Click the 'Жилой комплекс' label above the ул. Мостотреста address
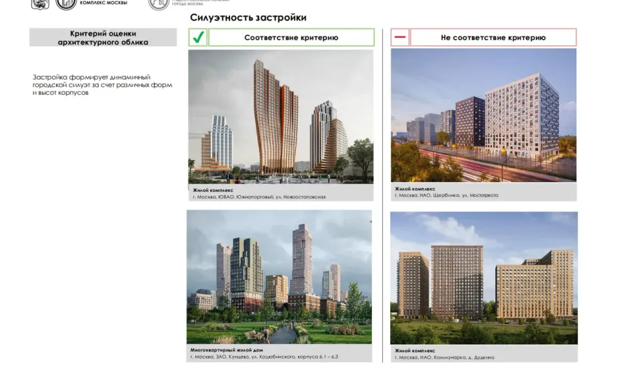The width and height of the screenshot is (619, 383). (x=415, y=189)
